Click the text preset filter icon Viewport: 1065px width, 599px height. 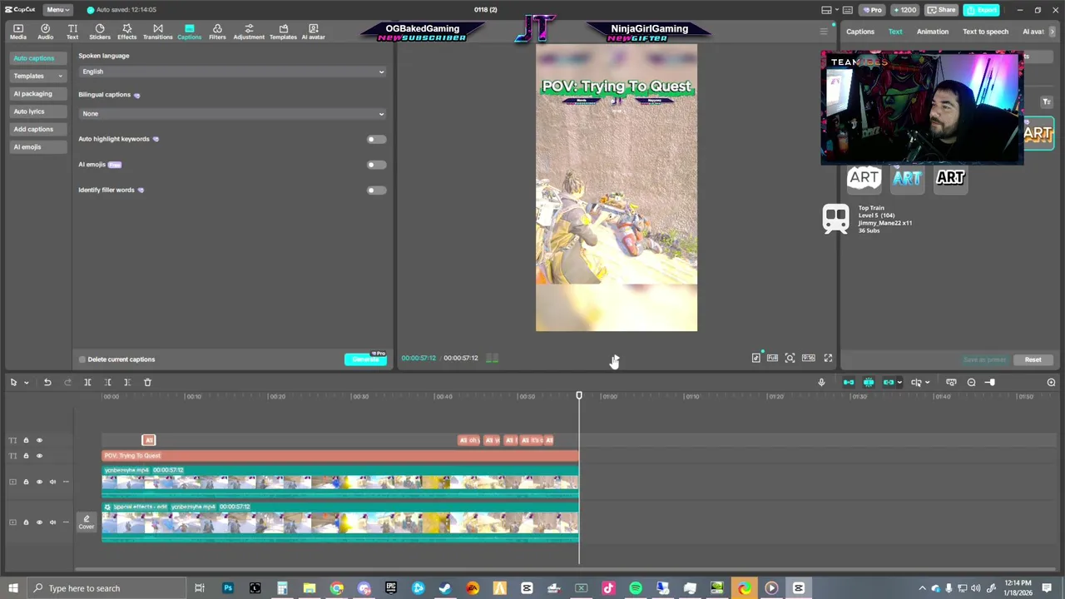pyautogui.click(x=1047, y=101)
